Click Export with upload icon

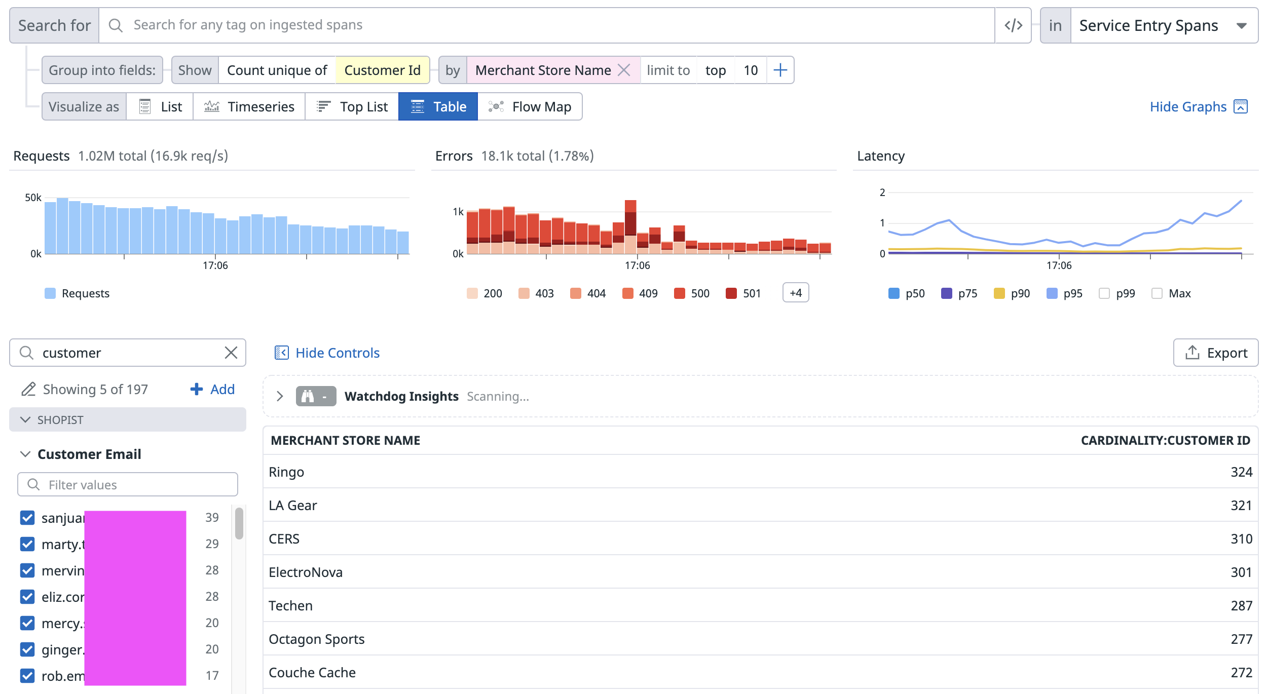pos(1215,353)
